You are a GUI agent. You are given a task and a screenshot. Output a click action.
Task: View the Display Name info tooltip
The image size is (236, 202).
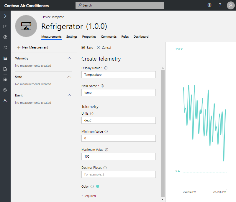(106, 68)
